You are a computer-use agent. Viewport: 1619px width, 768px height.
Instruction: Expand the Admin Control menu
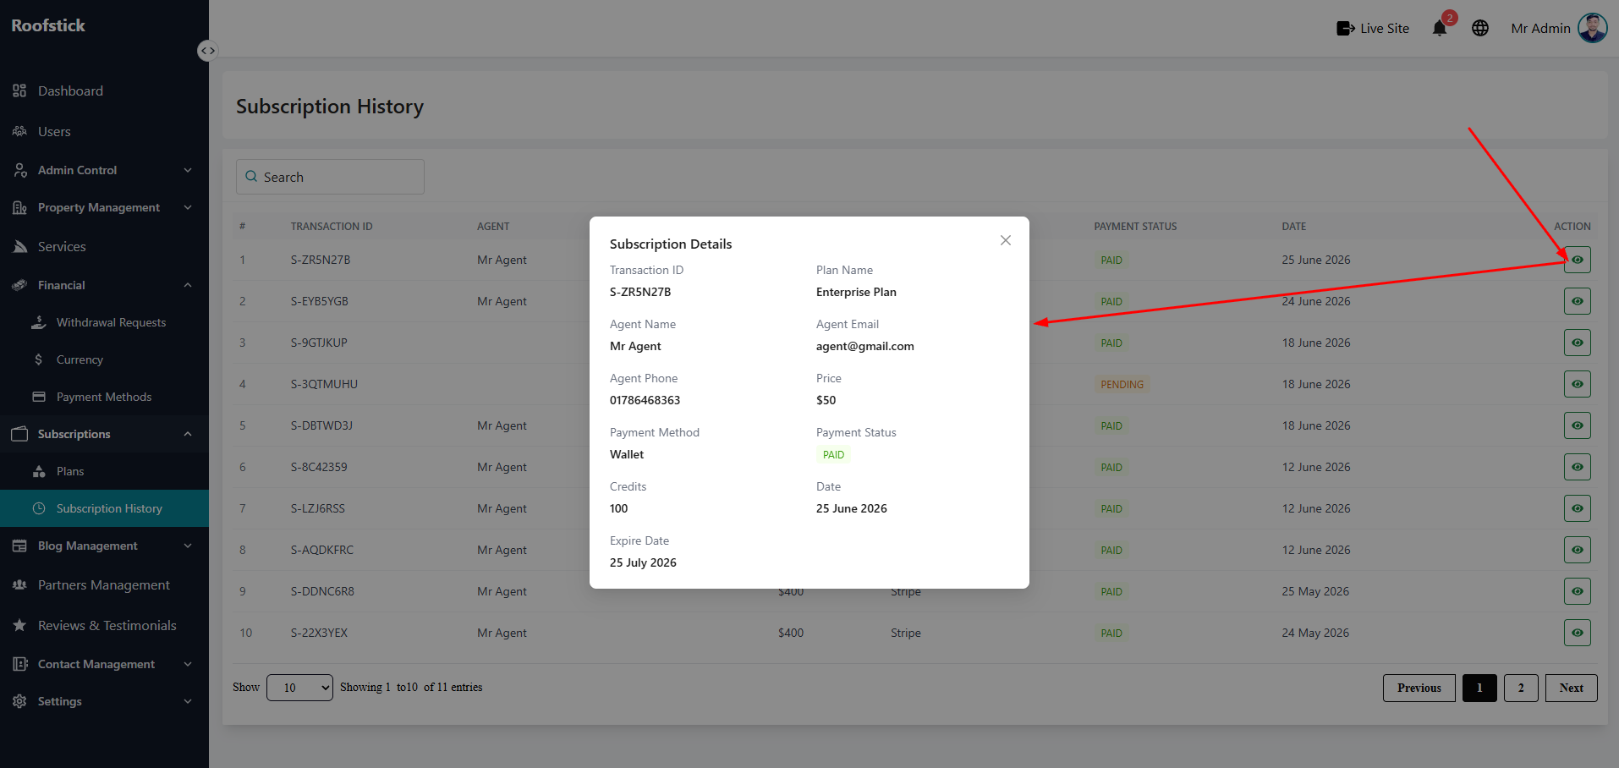coord(104,170)
